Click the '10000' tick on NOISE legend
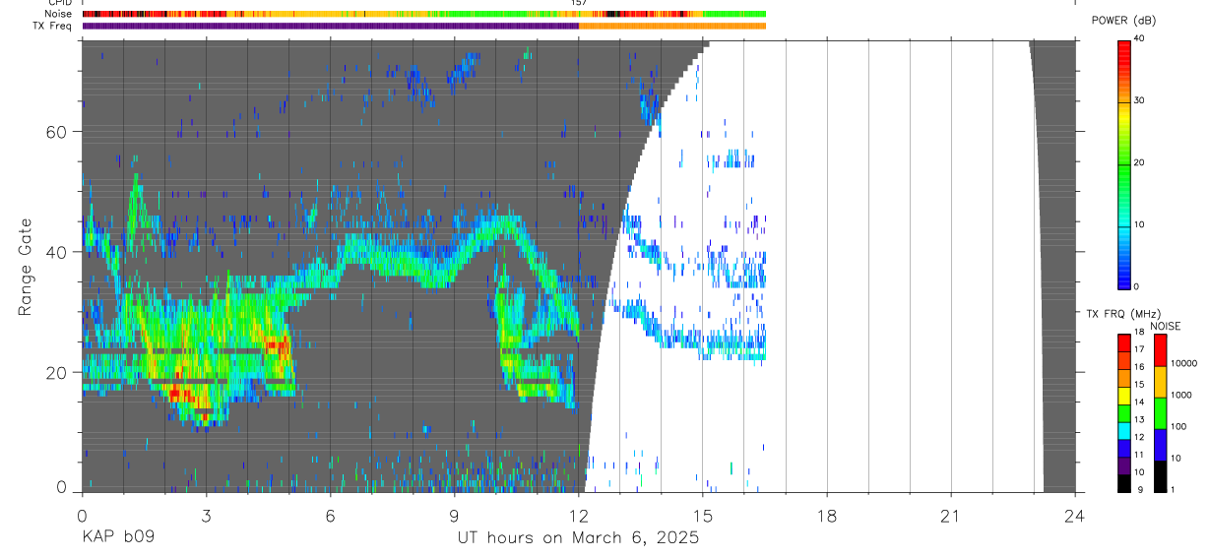The height and width of the screenshot is (558, 1209). (1184, 364)
